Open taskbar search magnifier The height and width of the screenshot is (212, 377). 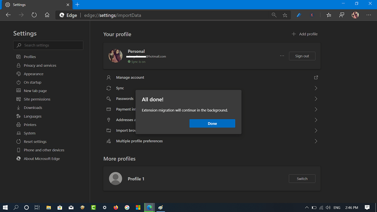coord(16,207)
